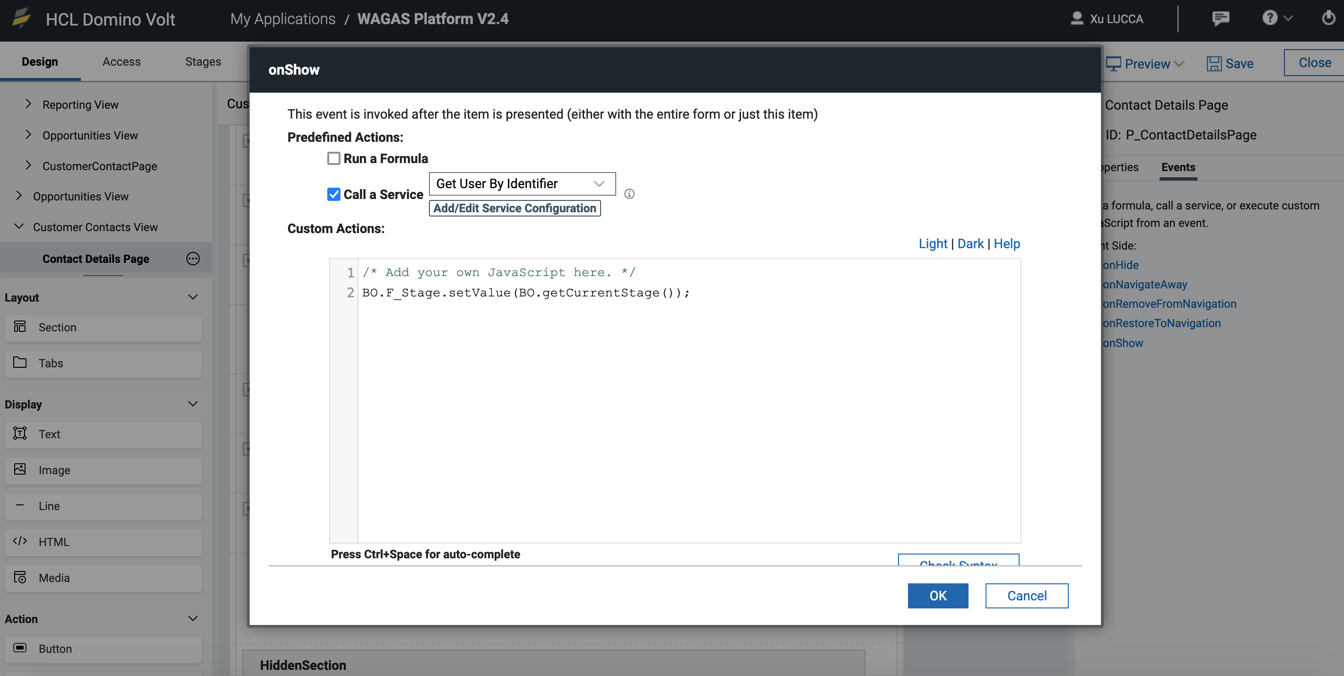
Task: Collapse the Display palette section
Action: click(x=193, y=404)
